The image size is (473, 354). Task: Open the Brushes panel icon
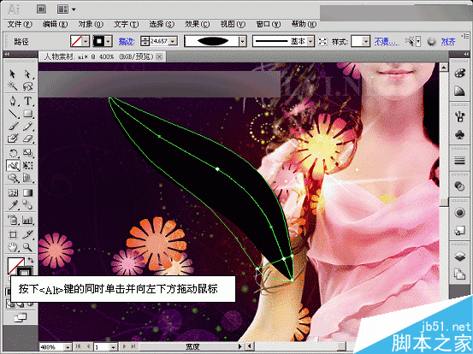[459, 116]
